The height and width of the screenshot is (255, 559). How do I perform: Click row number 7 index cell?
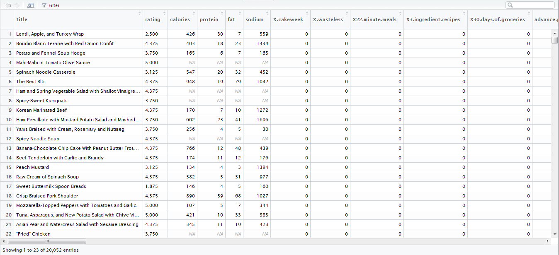pos(7,91)
